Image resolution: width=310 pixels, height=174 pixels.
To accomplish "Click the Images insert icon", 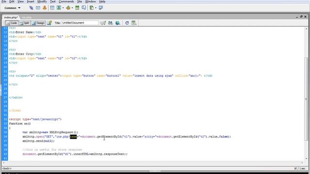I will coord(59,8).
